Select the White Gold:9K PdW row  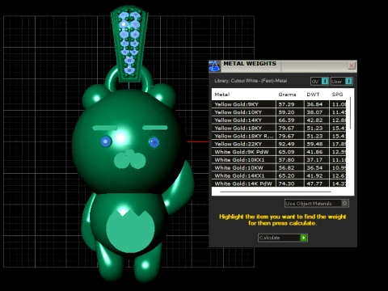(279, 152)
